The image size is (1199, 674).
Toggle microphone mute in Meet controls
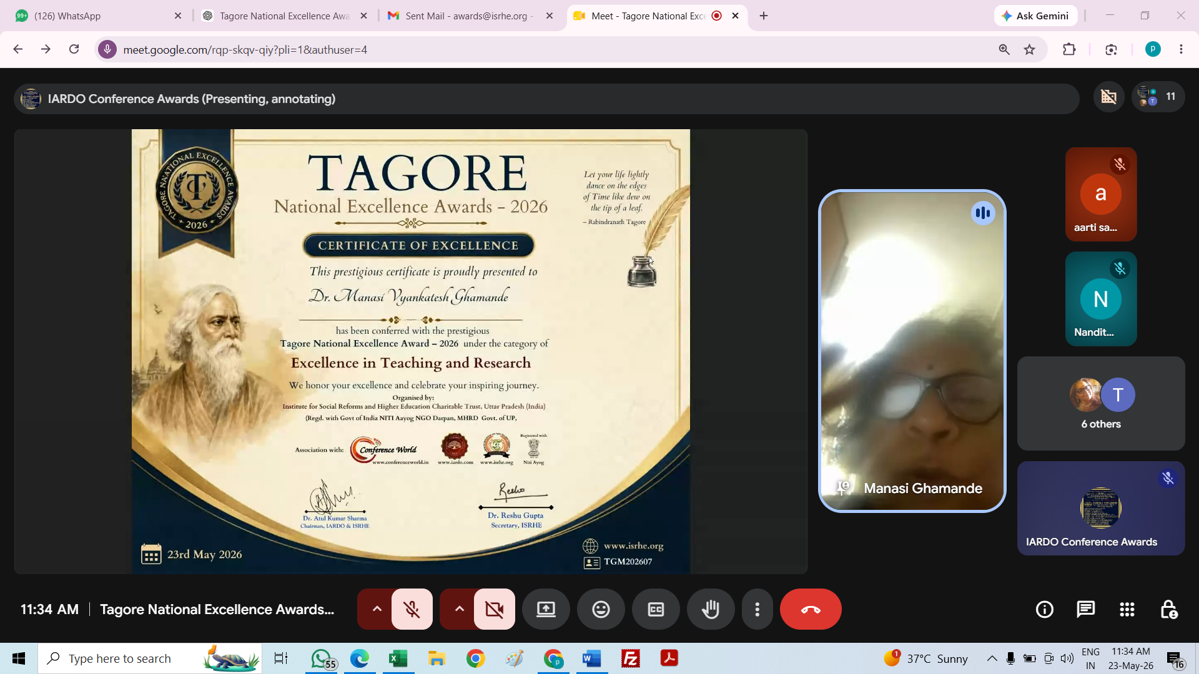pyautogui.click(x=412, y=609)
